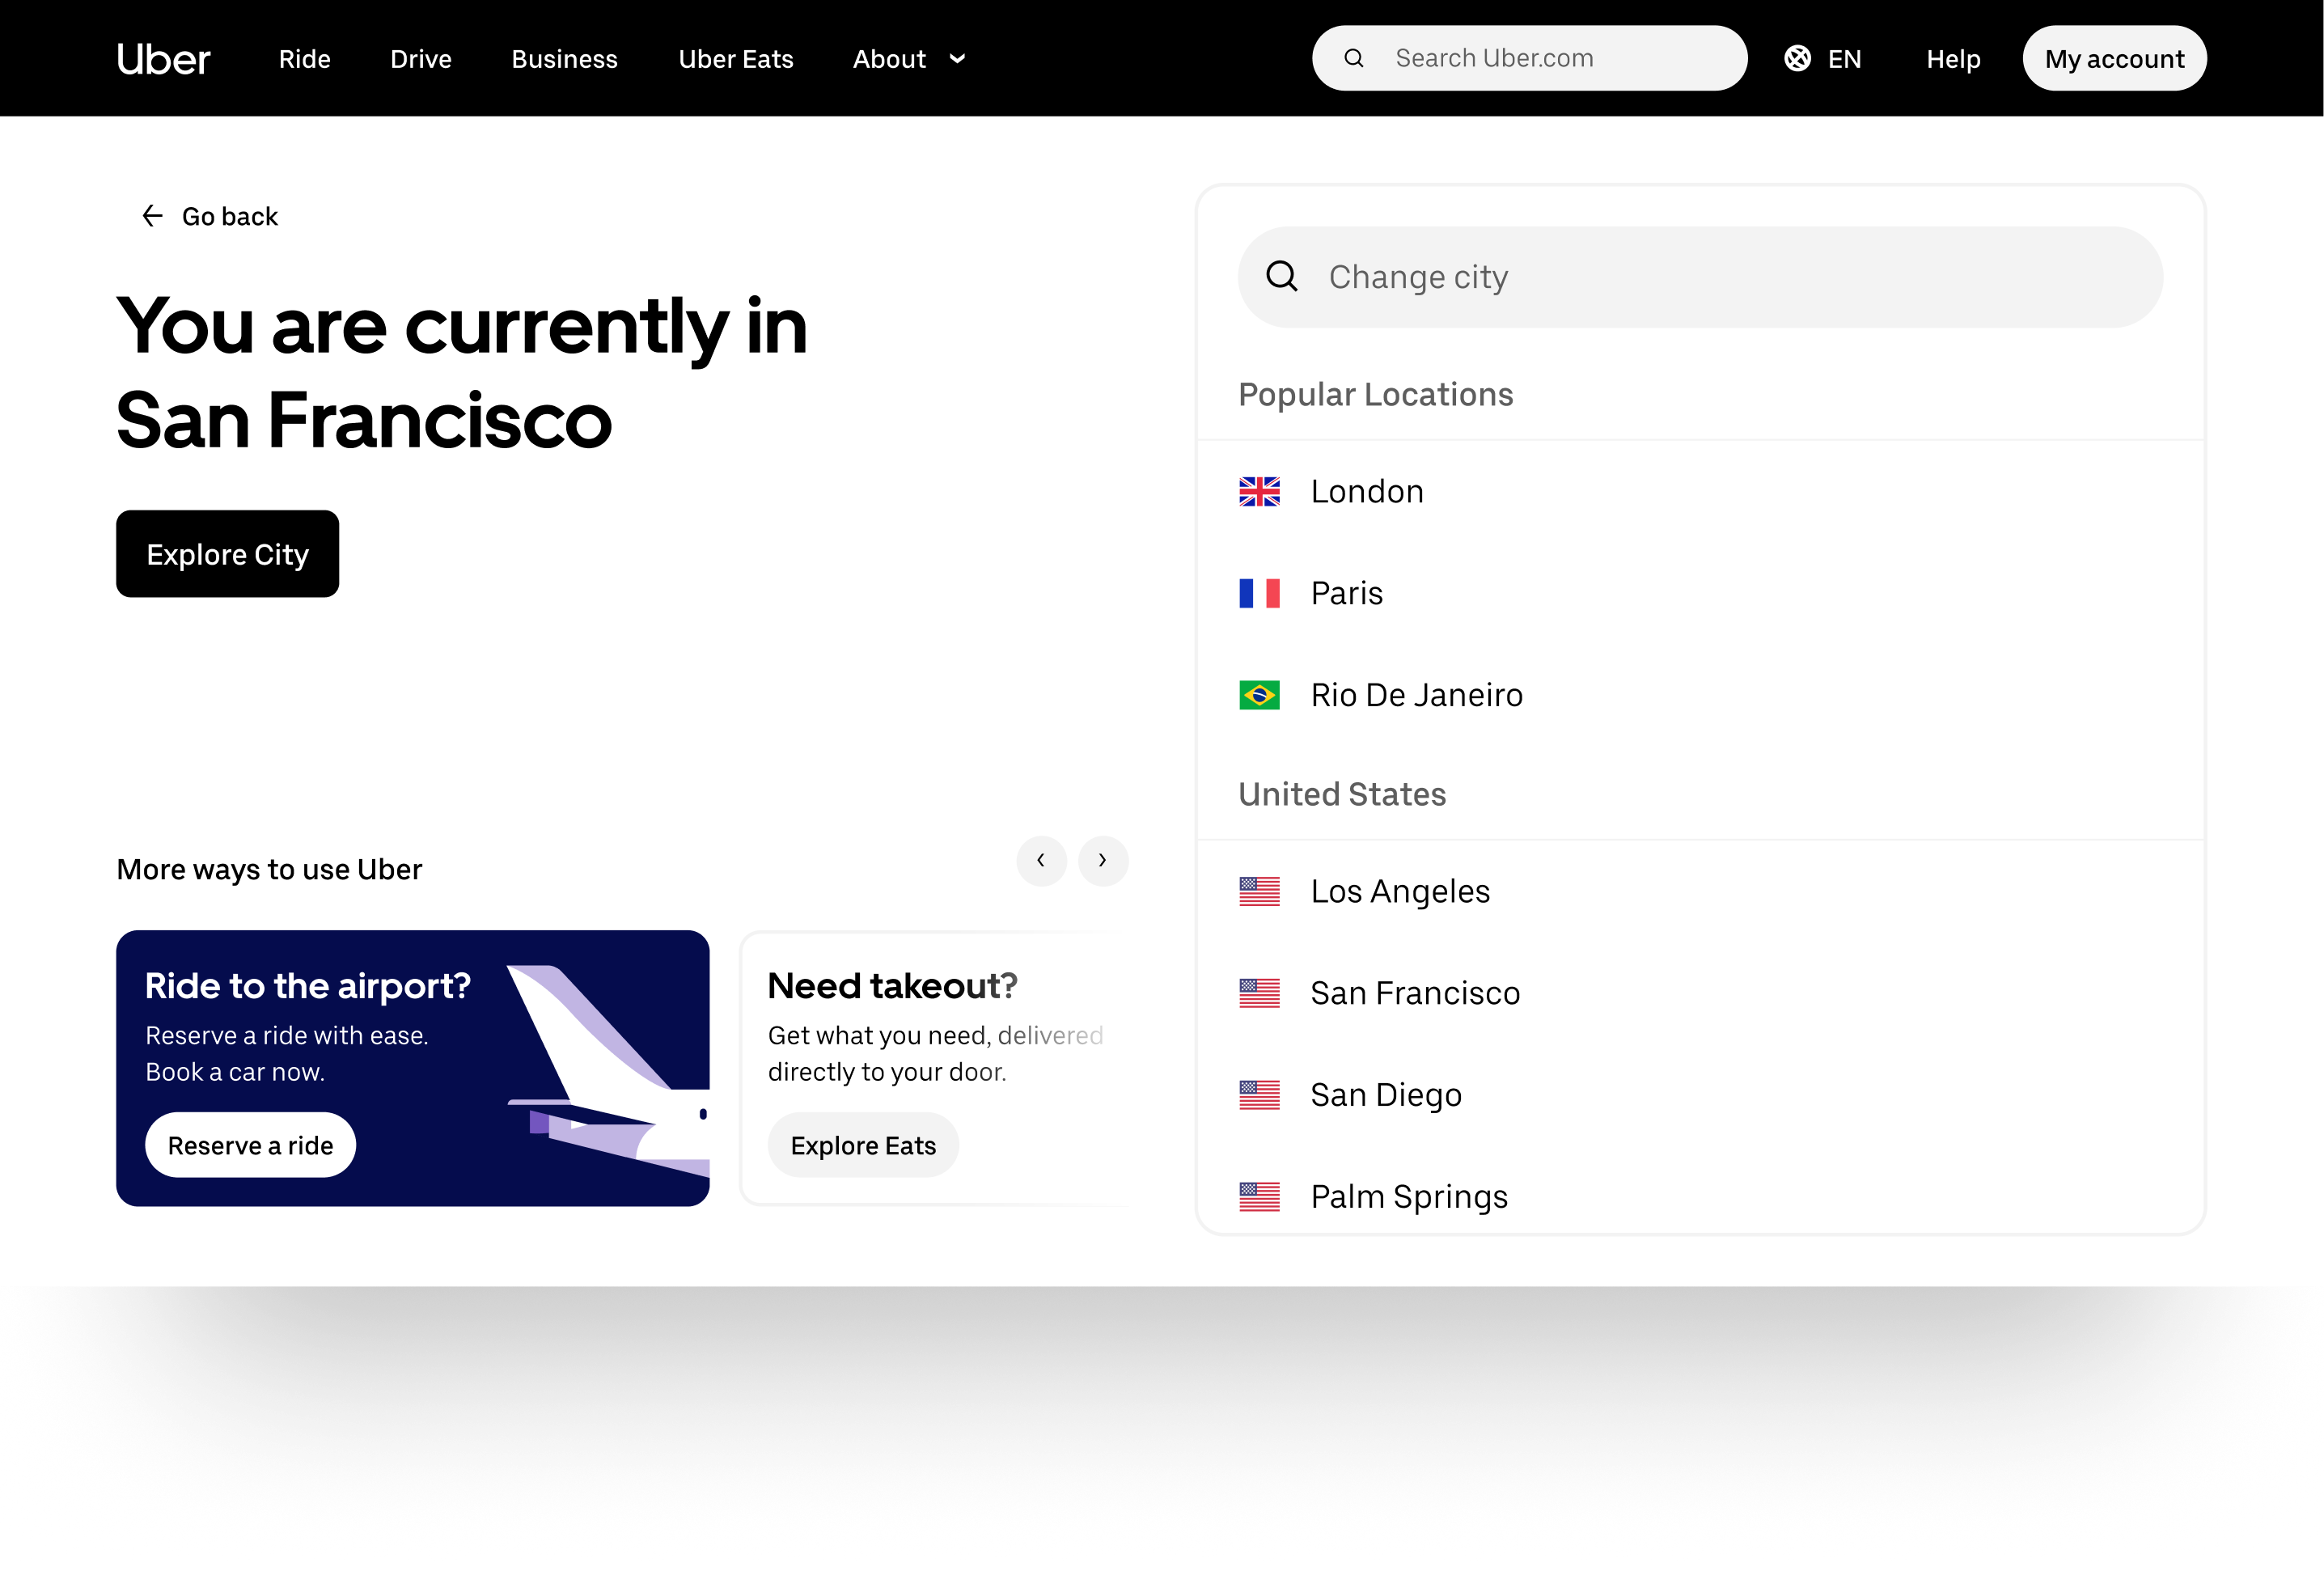Click the globe language icon

point(1797,59)
